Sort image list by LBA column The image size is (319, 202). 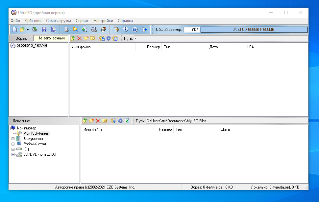point(255,47)
